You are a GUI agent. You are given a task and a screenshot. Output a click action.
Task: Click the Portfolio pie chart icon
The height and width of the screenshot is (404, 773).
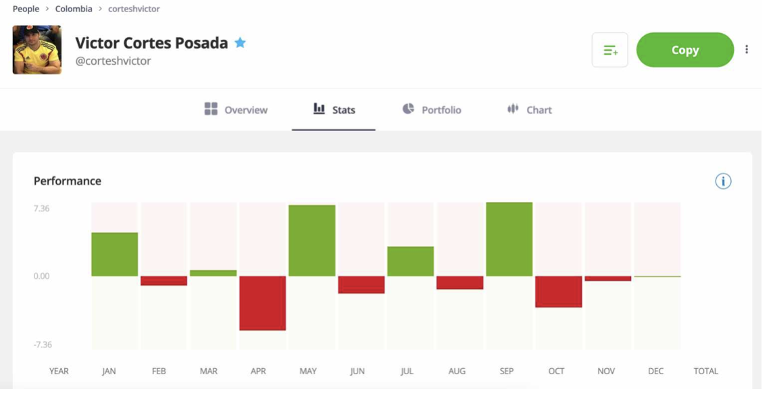408,109
